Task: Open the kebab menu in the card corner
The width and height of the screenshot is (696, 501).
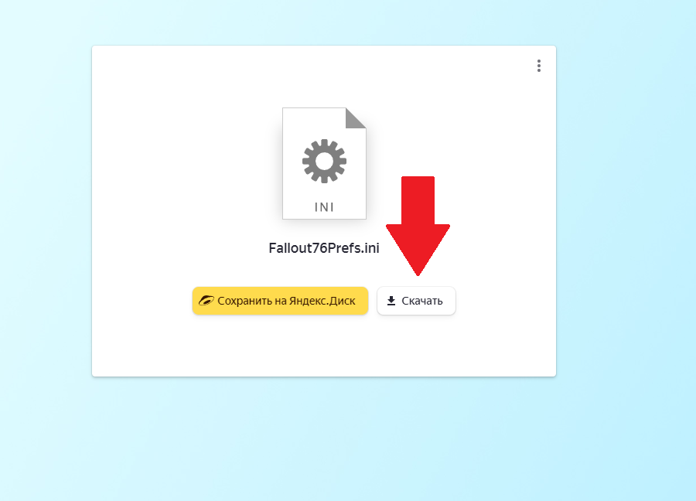Action: coord(538,66)
